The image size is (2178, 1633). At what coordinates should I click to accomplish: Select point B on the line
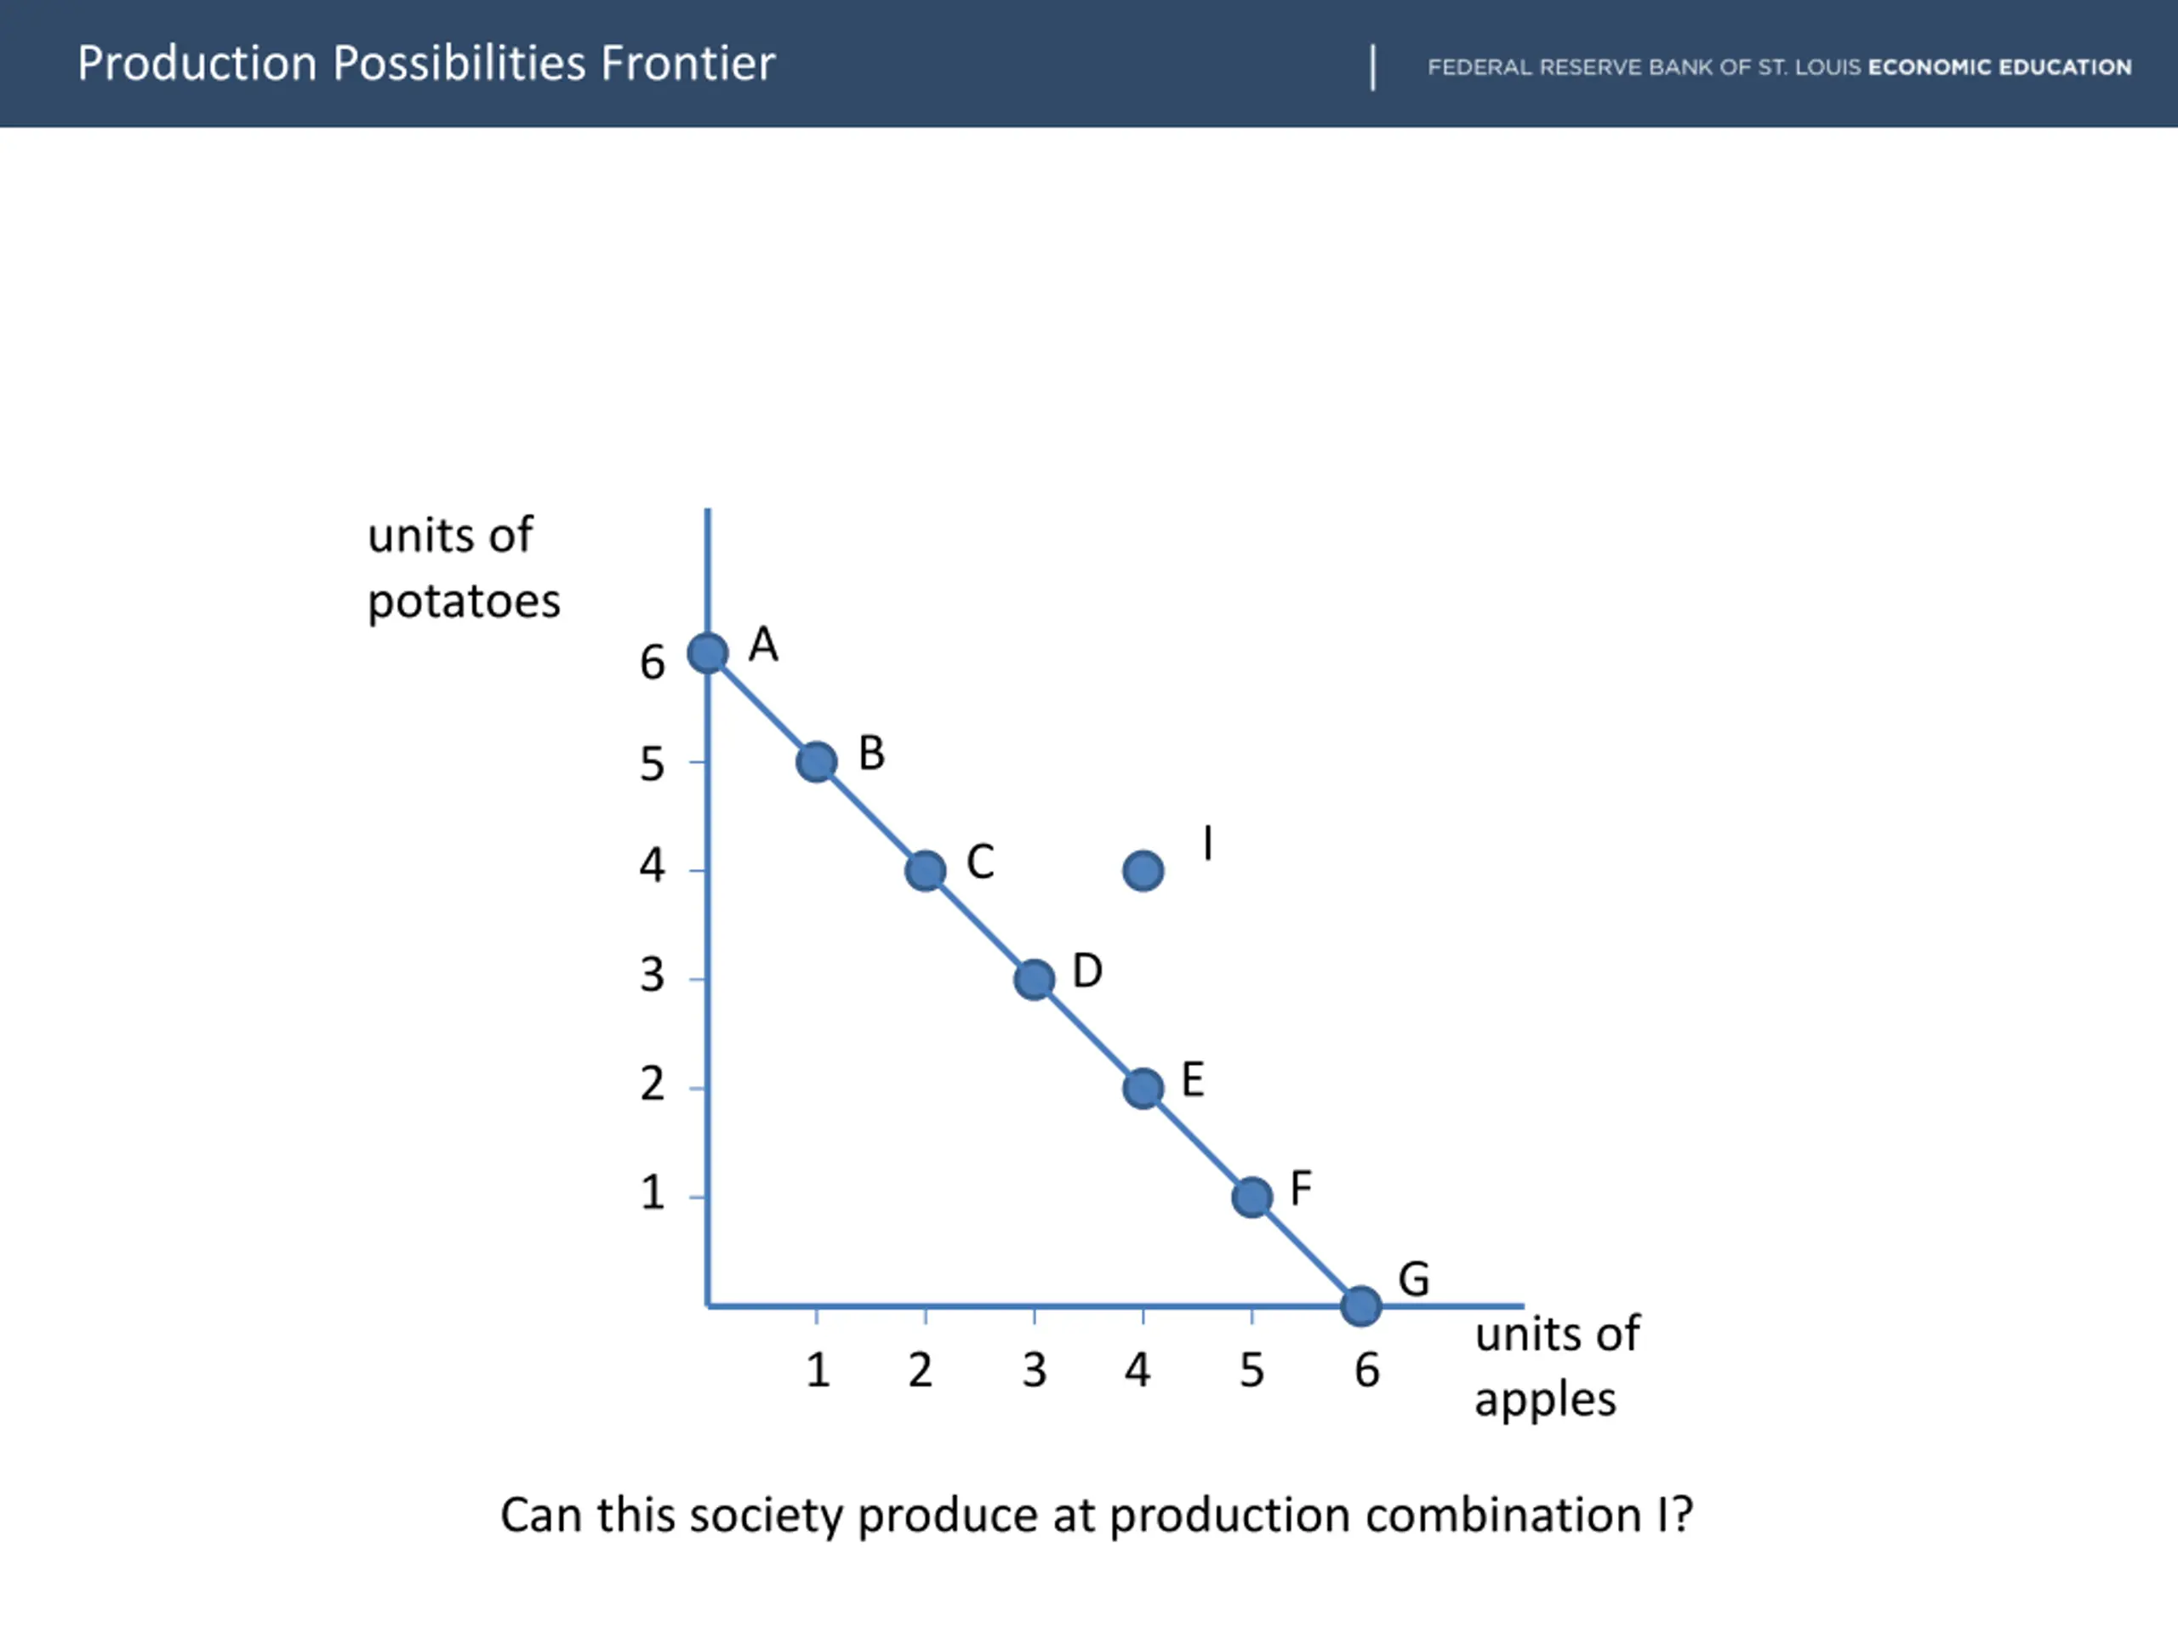[x=816, y=762]
